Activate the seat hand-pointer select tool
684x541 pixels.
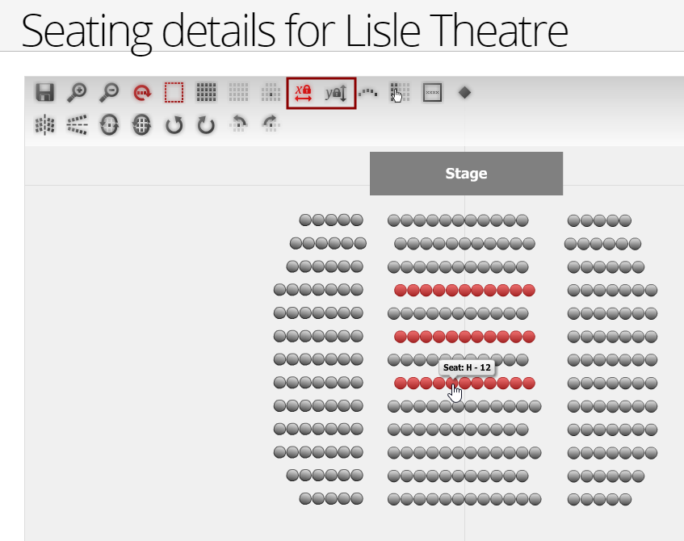400,93
